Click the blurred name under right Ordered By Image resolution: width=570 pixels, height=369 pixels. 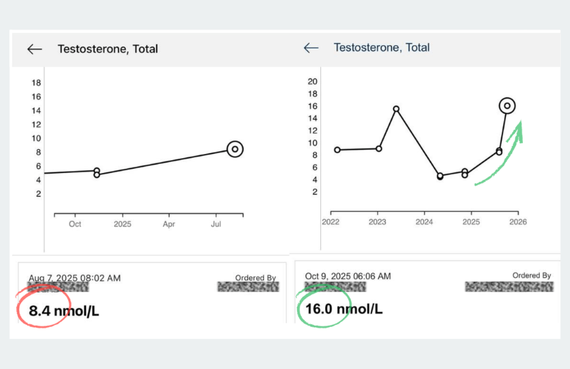pyautogui.click(x=508, y=286)
